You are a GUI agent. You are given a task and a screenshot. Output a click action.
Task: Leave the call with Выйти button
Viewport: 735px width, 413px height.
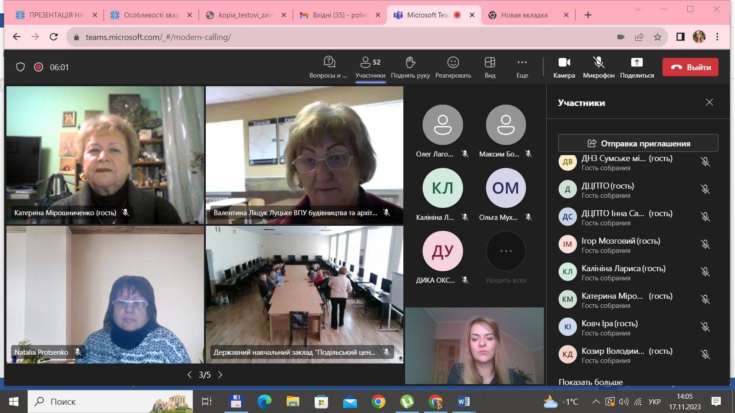click(690, 67)
